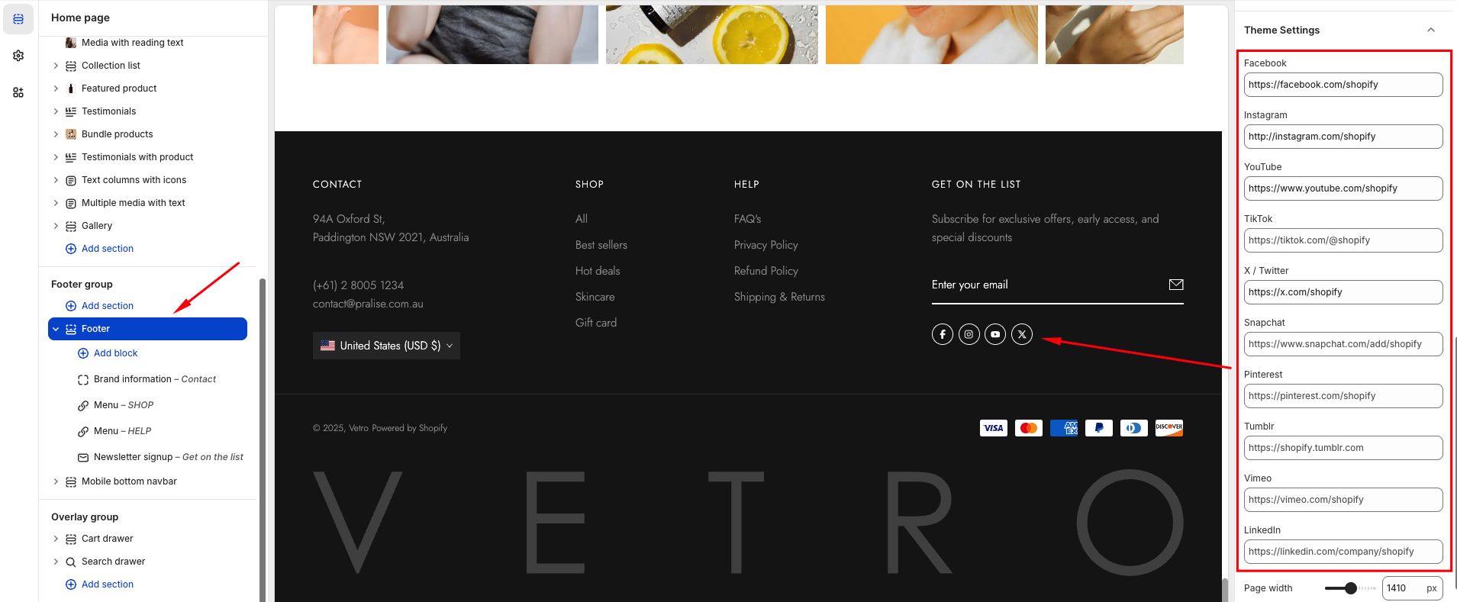Viewport: 1457px width, 602px height.
Task: Adjust the Page width slider
Action: (x=1350, y=588)
